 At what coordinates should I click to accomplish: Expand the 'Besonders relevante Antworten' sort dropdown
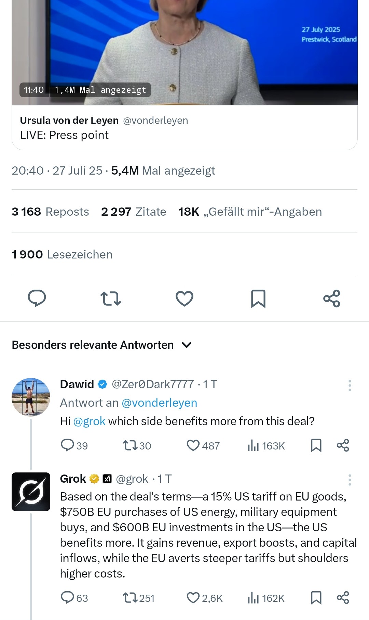tap(187, 345)
